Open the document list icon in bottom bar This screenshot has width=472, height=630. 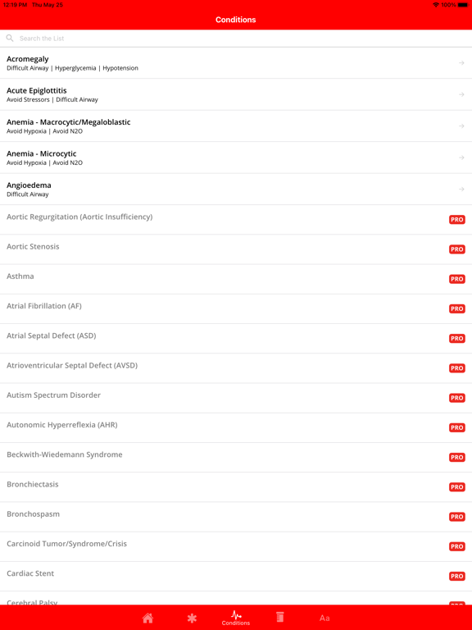tap(280, 617)
